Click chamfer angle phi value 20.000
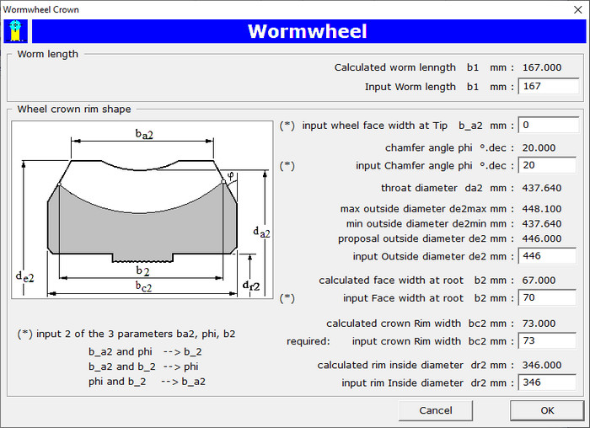Image resolution: width=590 pixels, height=428 pixels. coord(539,147)
